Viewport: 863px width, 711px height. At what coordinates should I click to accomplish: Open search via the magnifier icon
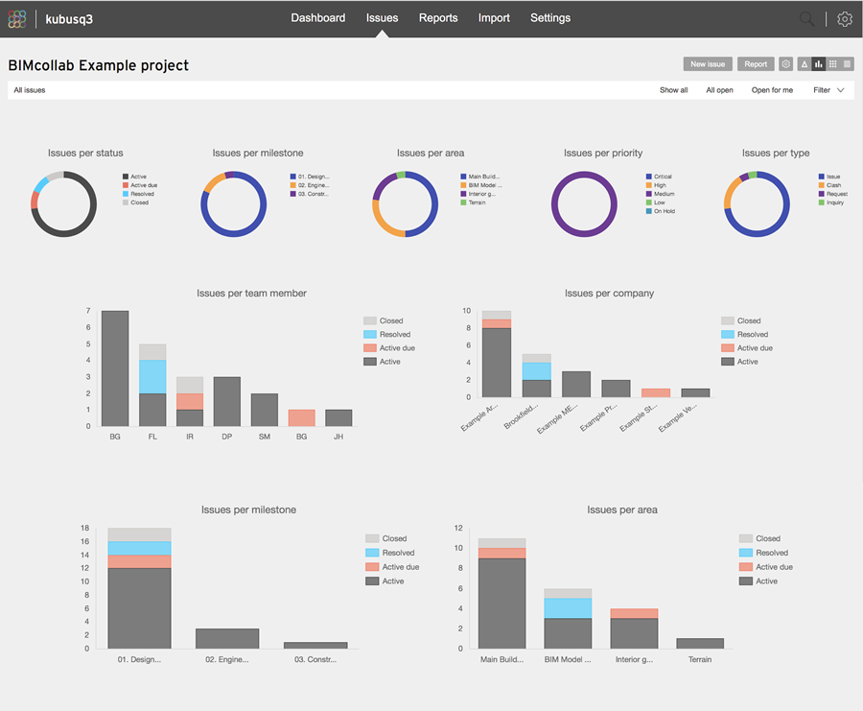coord(806,18)
